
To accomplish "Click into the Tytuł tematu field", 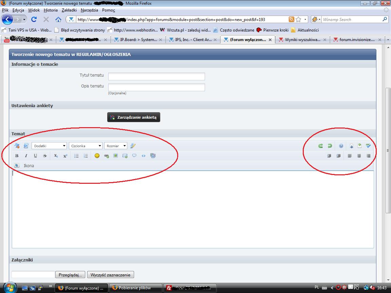I will tap(156, 76).
